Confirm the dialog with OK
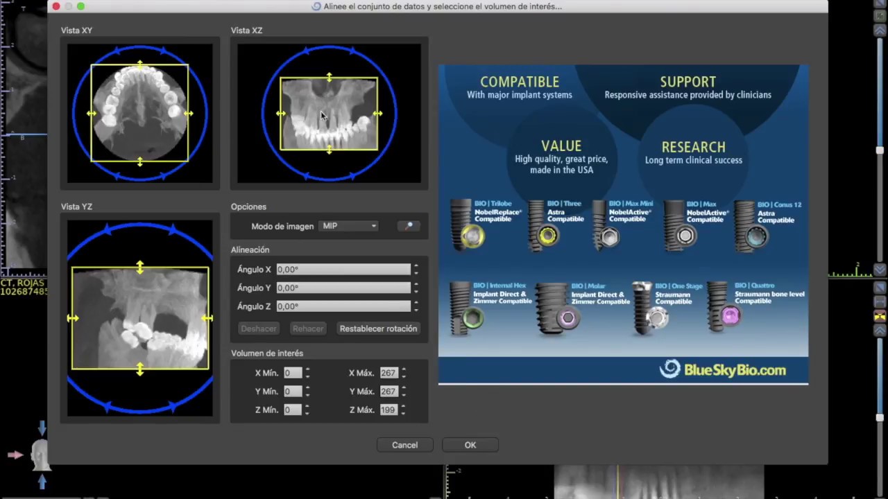 point(470,445)
